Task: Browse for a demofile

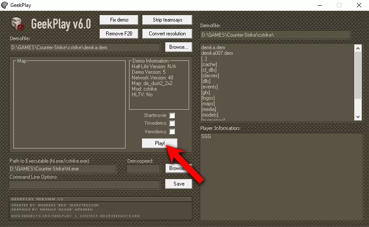Action: point(179,47)
